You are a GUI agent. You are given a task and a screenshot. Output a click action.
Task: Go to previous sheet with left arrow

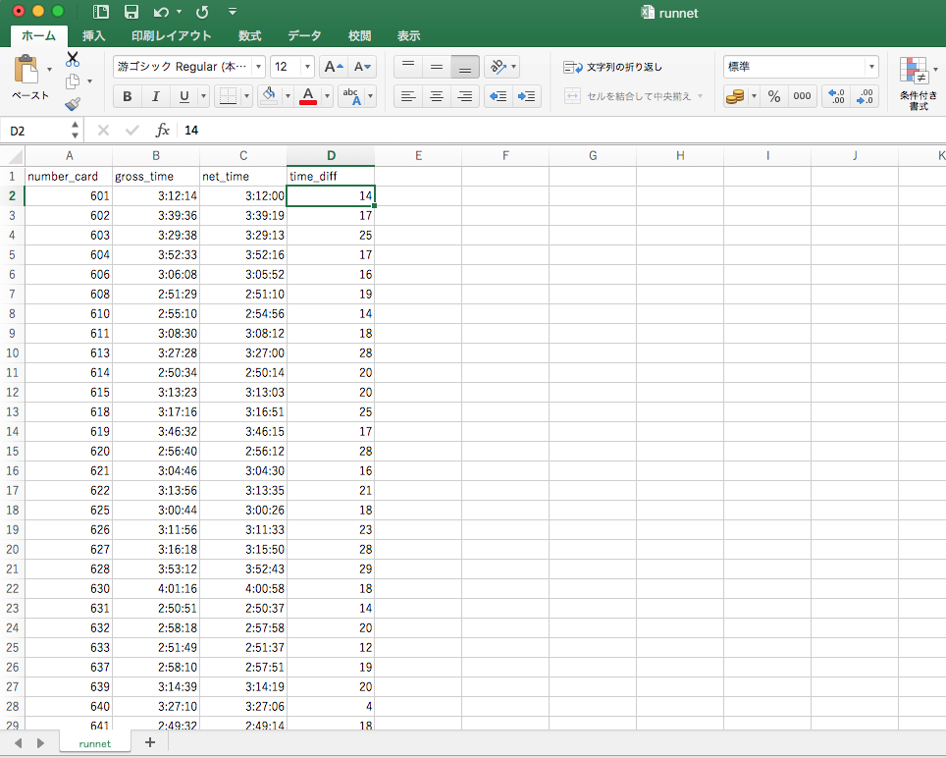click(x=18, y=743)
